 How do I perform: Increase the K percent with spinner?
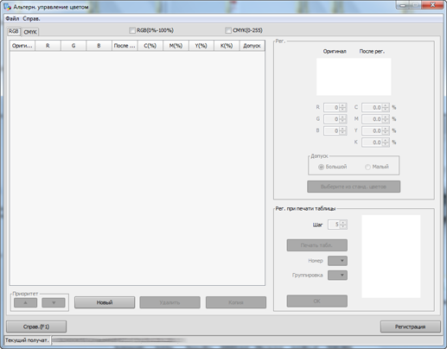pos(386,140)
